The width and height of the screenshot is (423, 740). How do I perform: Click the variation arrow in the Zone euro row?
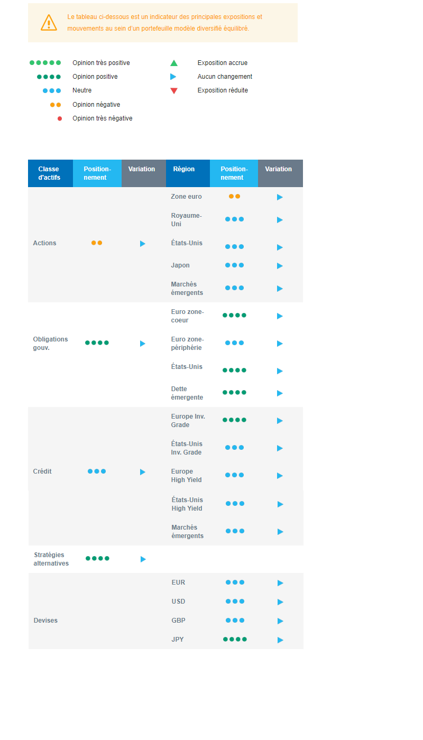point(280,197)
